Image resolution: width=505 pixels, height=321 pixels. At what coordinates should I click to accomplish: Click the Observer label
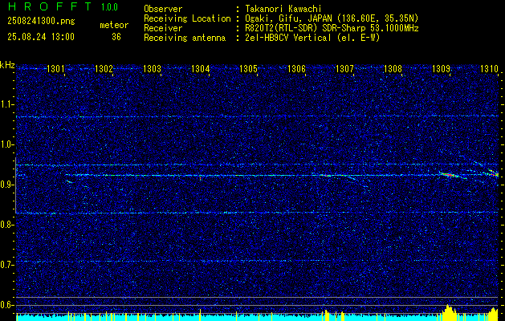(x=163, y=9)
